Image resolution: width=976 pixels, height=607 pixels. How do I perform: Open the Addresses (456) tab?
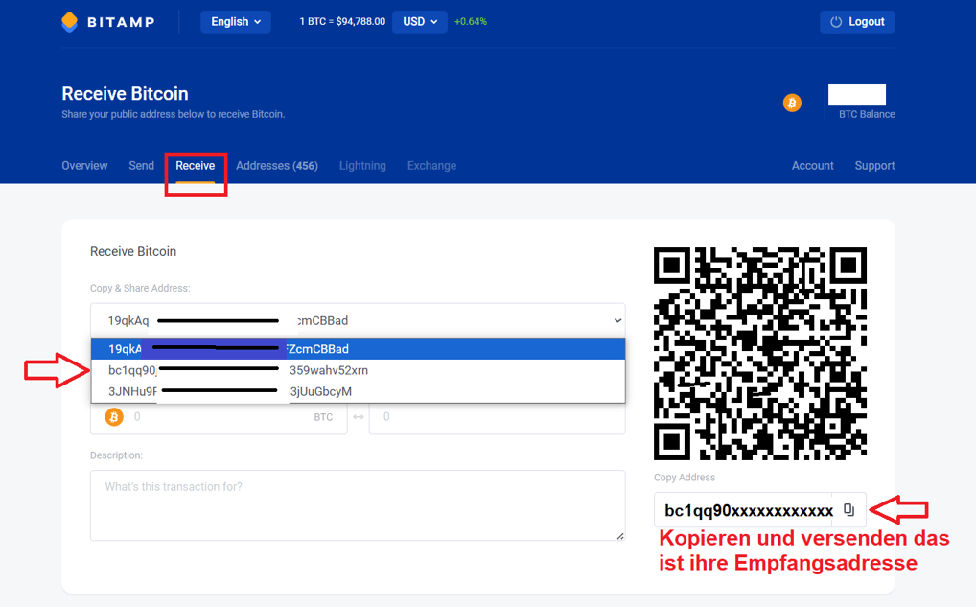click(x=277, y=166)
